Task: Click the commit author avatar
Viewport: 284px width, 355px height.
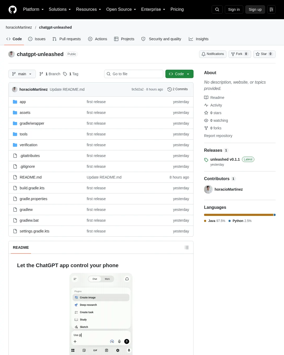Action: (x=15, y=89)
